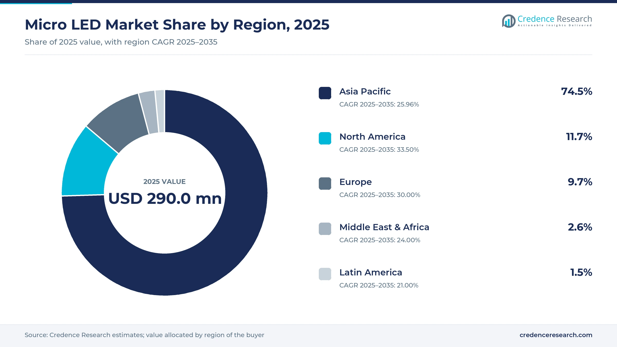617x347 pixels.
Task: Click the Middle East & Africa legend swatch
Action: [x=325, y=229]
